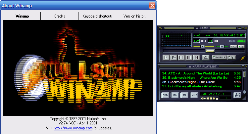Viewport: 248px width, 134px height.
Task: Select track 36 Blackmore's Night The Circle
Action: (x=201, y=82)
